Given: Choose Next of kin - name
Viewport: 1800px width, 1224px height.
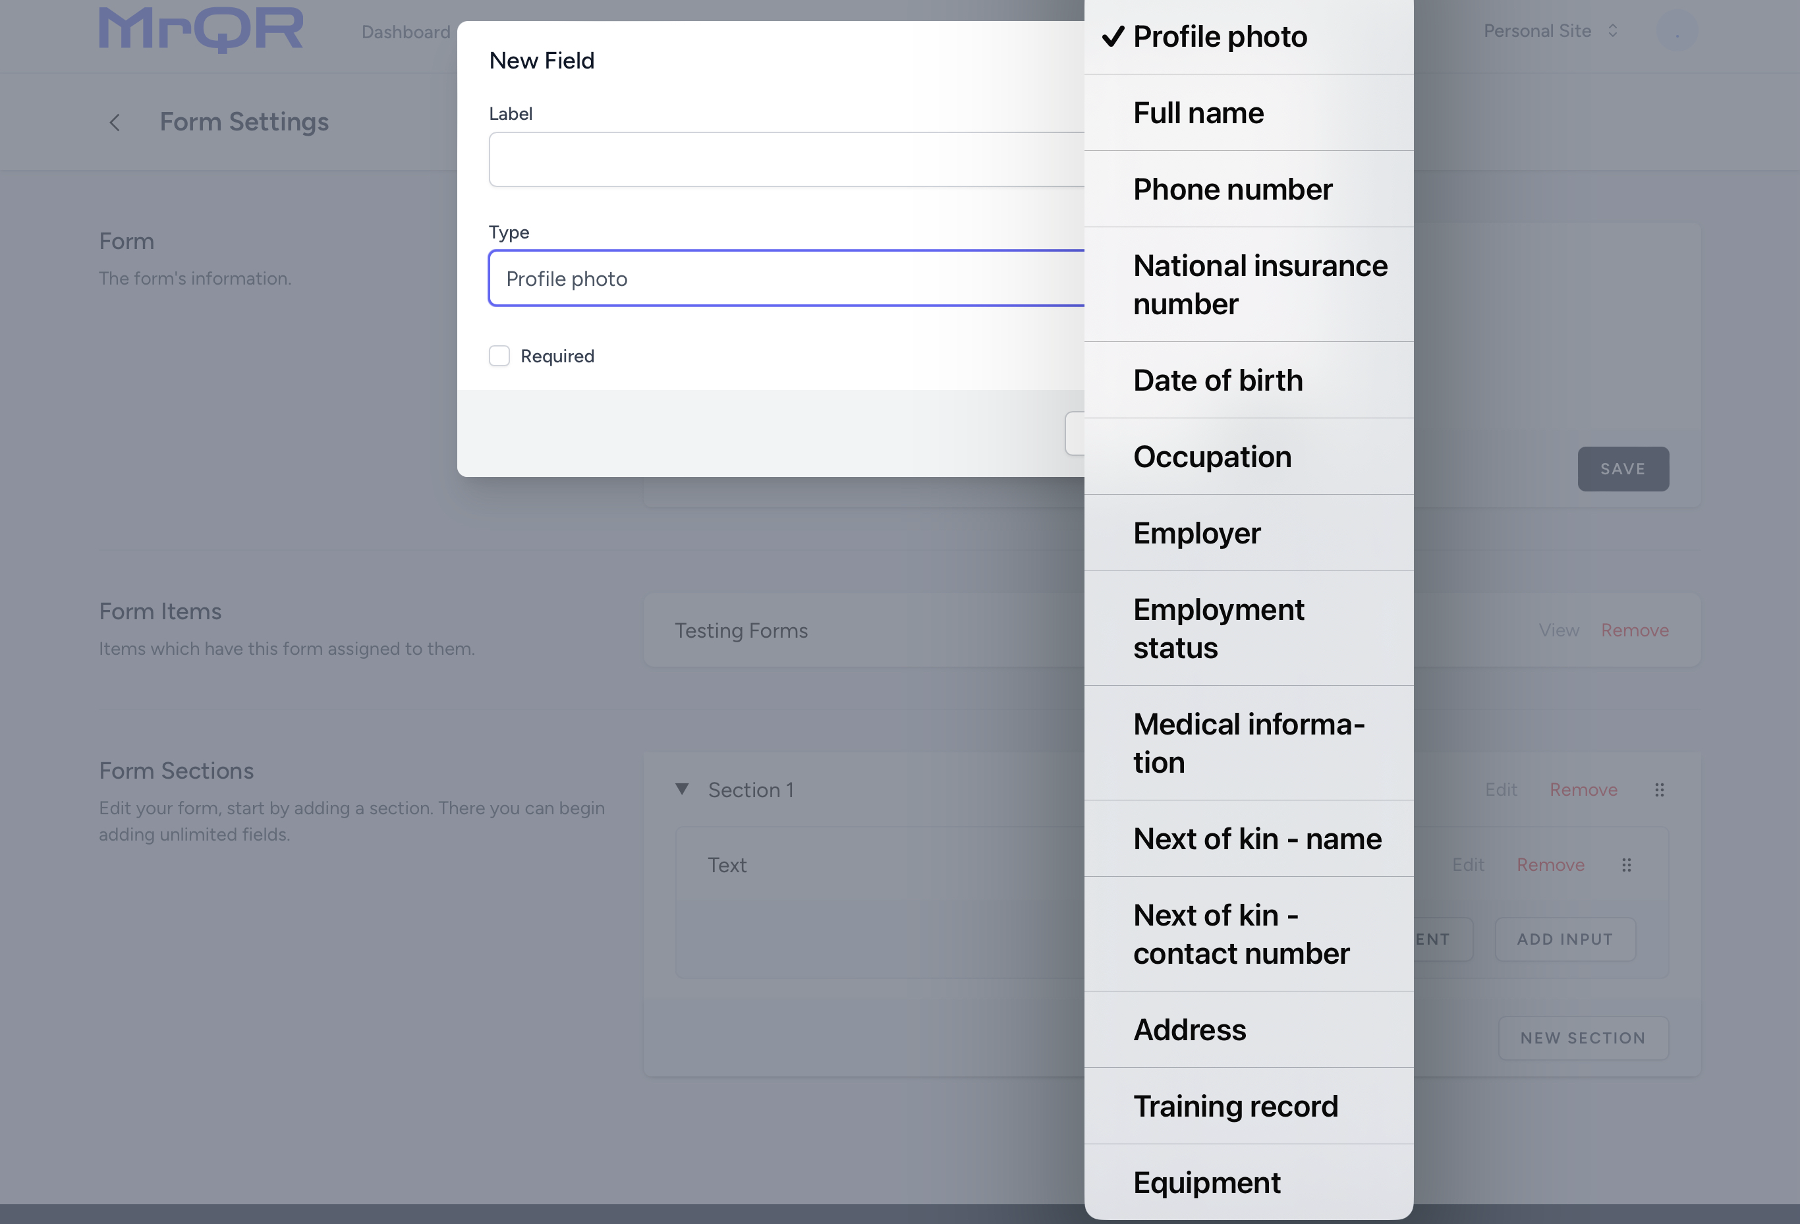Looking at the screenshot, I should click(1249, 839).
